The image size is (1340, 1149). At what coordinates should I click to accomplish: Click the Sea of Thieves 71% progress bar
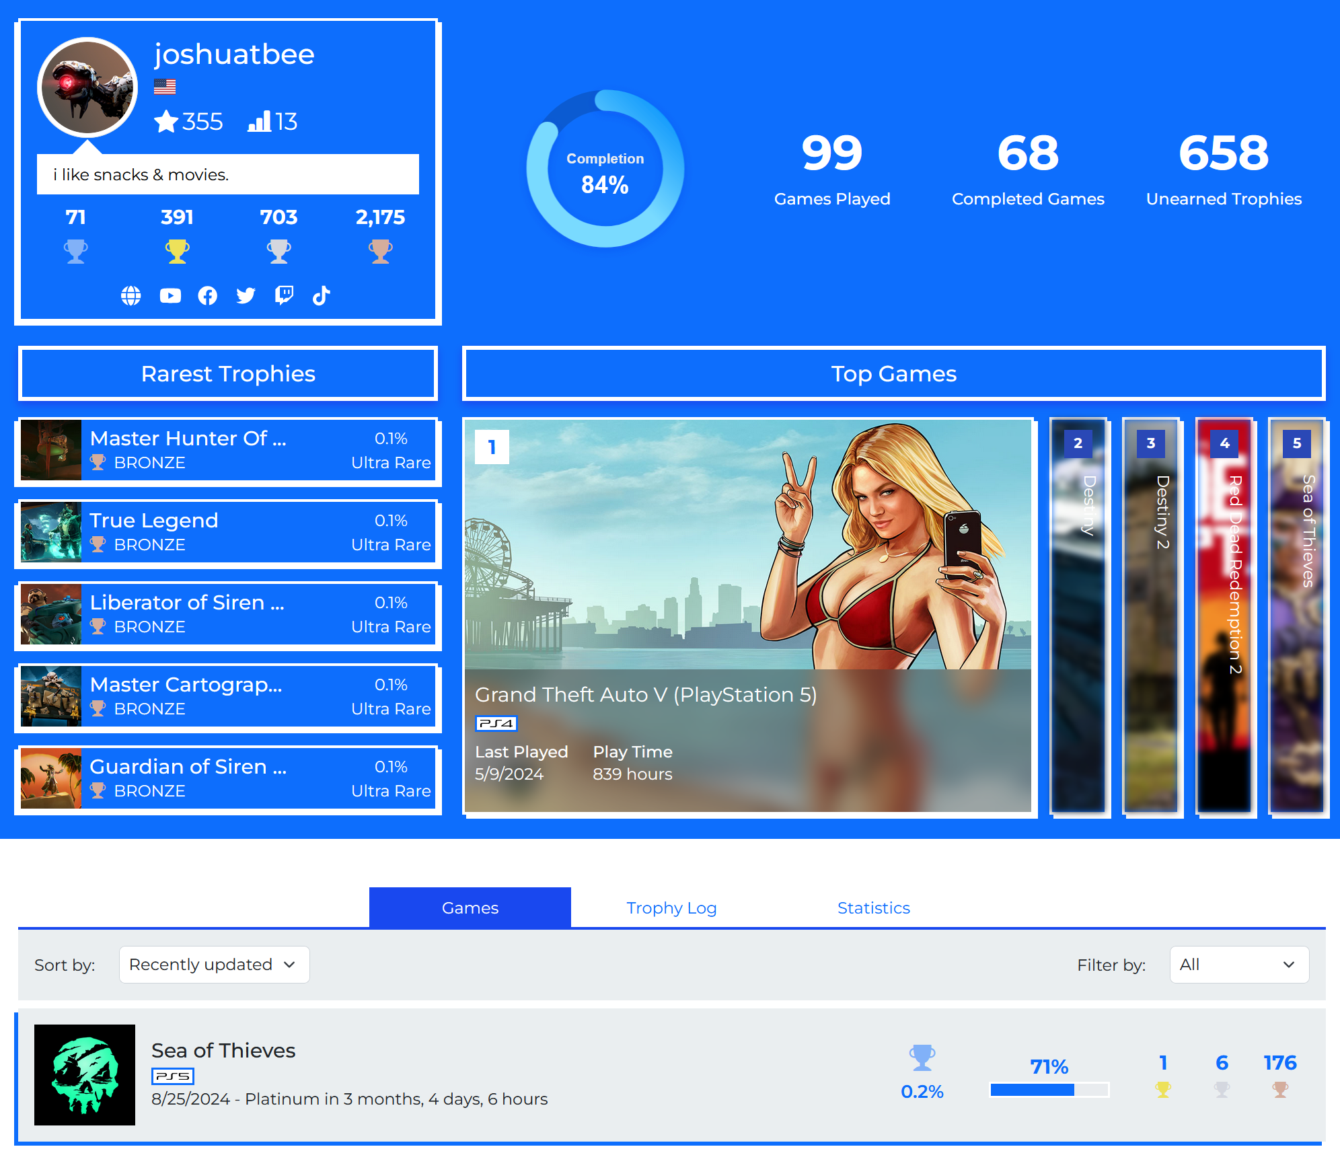click(x=1049, y=1090)
